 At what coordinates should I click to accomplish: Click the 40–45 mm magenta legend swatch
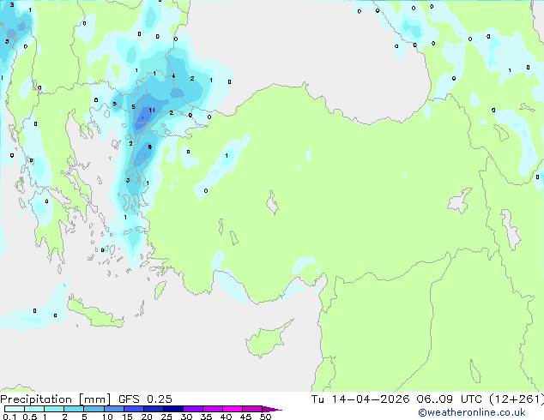click(233, 409)
